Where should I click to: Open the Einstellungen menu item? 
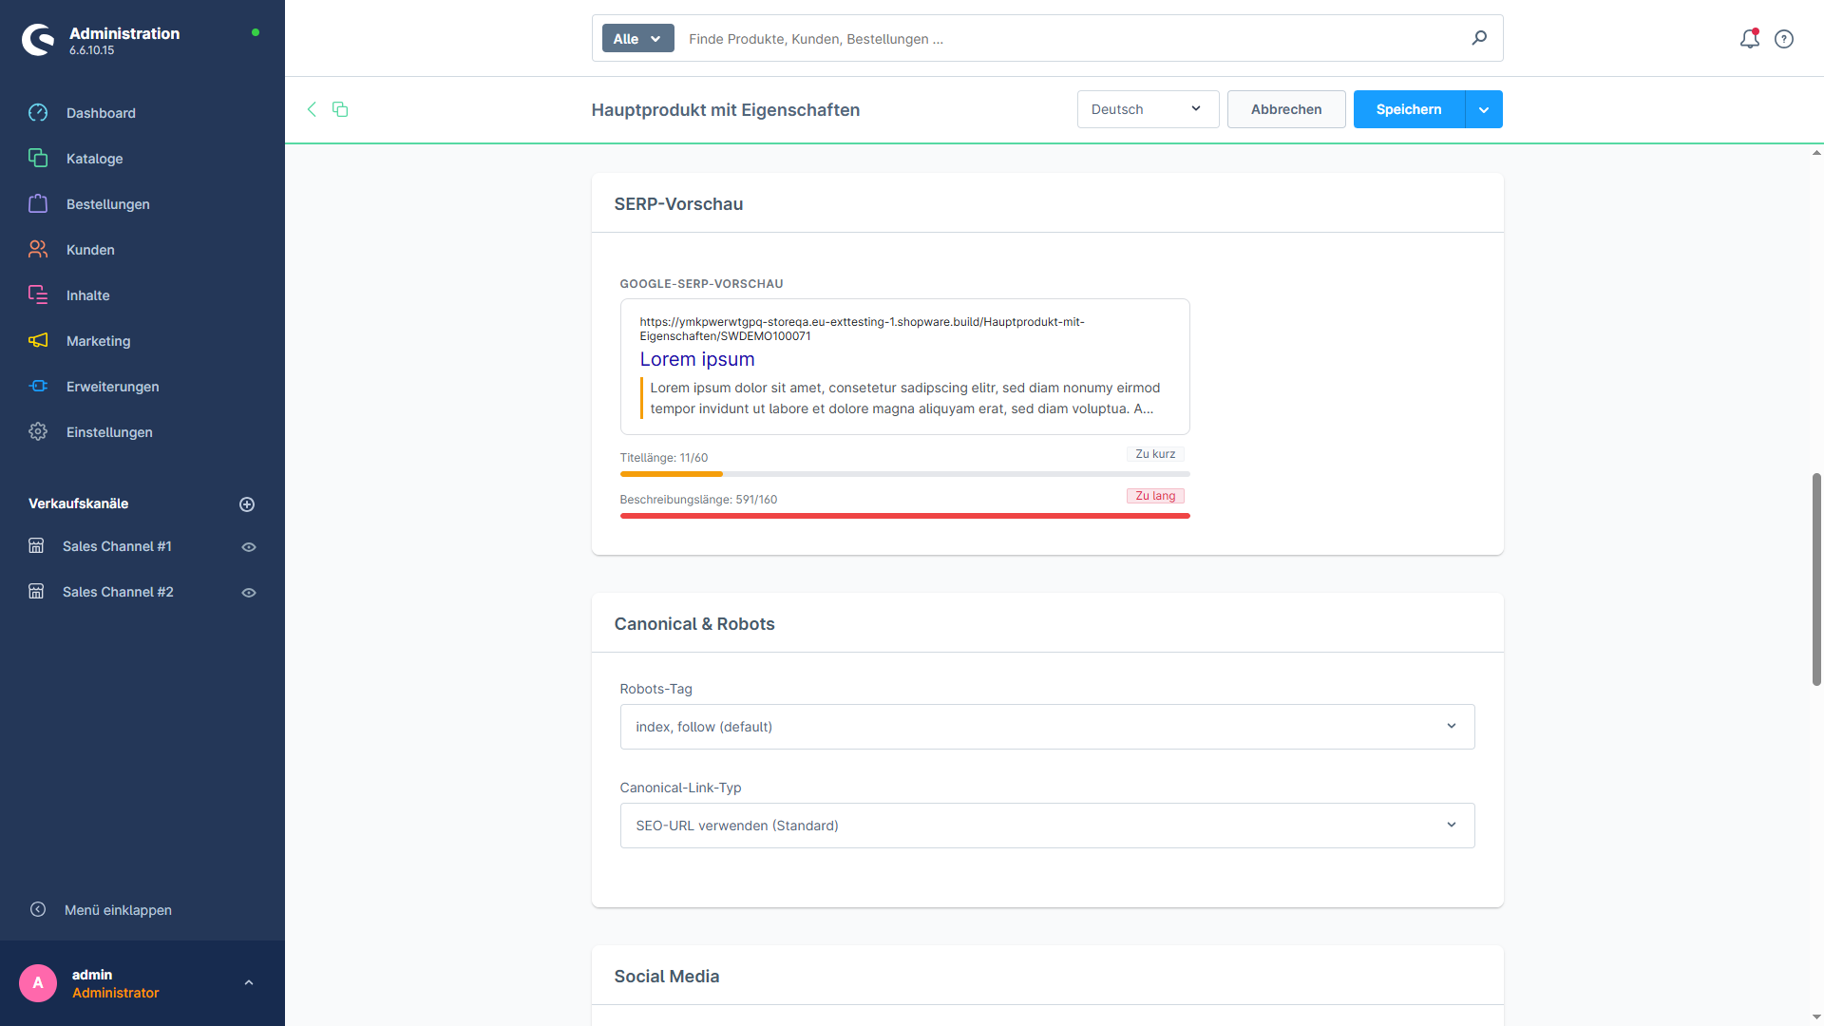[x=109, y=432]
